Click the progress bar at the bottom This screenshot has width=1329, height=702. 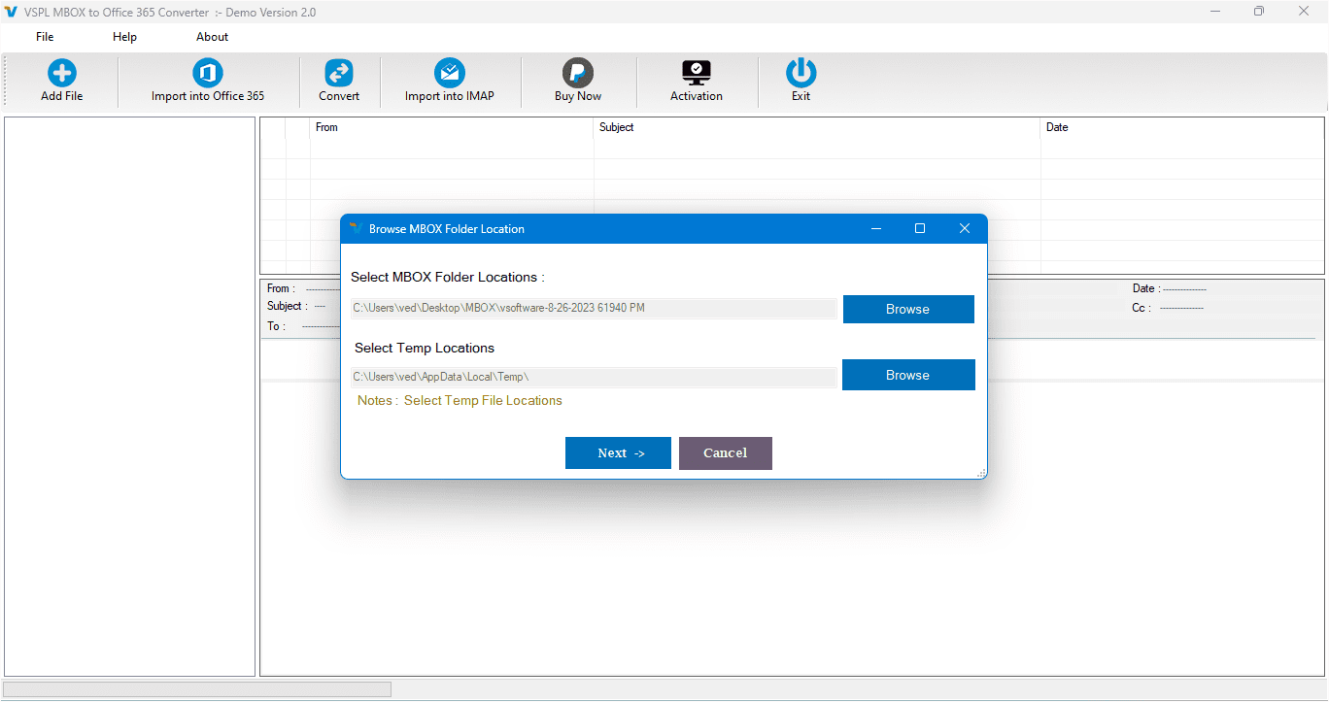click(x=197, y=689)
